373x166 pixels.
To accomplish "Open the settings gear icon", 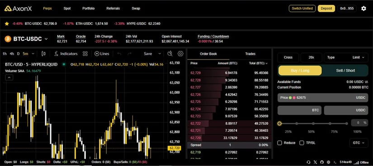I will pos(364,9).
